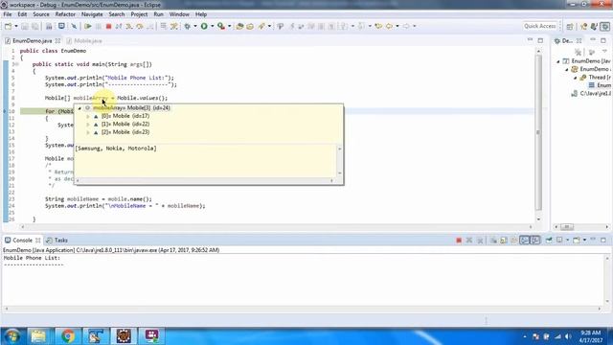Screen dimensions: 613x345
Task: Click Remove All Terminated Launches icon in Console
Action: tap(480, 241)
